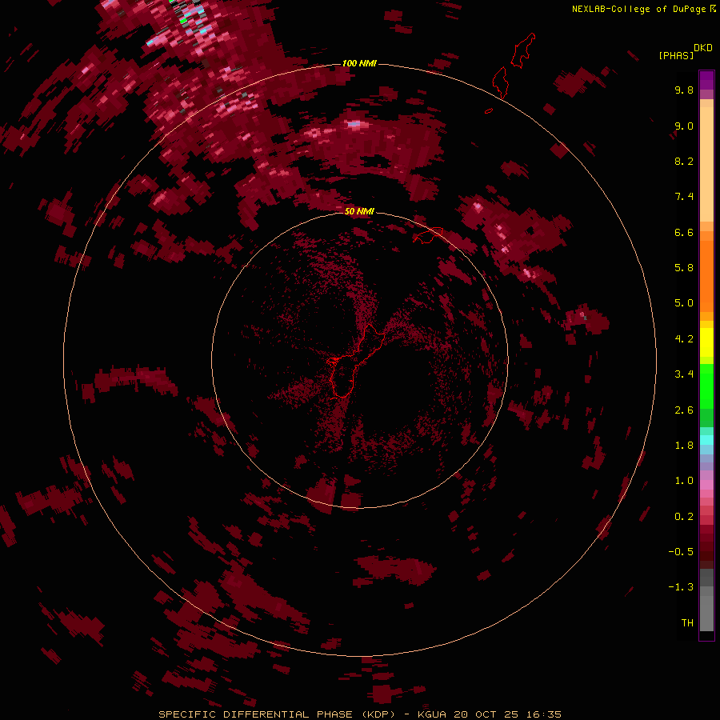Select the 9.8 value on the color scale
The width and height of the screenshot is (720, 720).
[684, 90]
